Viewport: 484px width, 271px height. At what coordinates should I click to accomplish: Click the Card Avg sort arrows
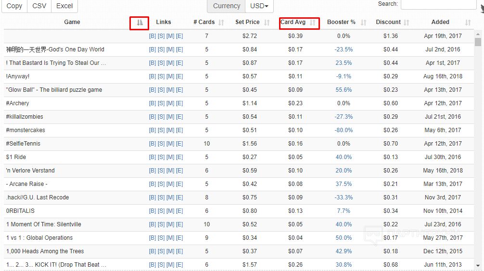[313, 23]
